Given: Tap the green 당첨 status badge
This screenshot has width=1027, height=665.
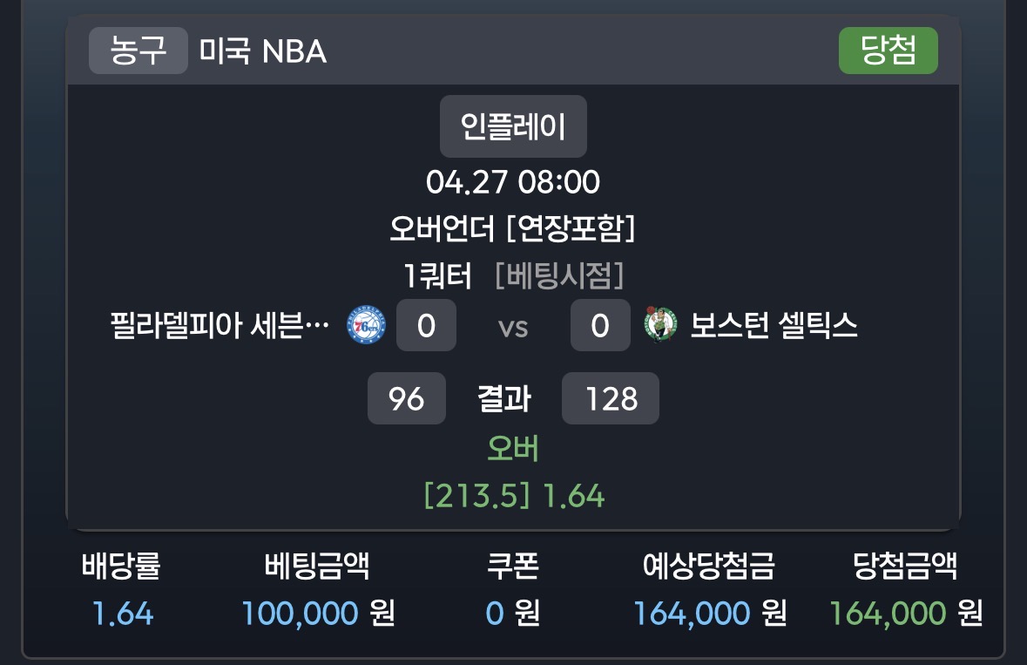Looking at the screenshot, I should pos(888,51).
